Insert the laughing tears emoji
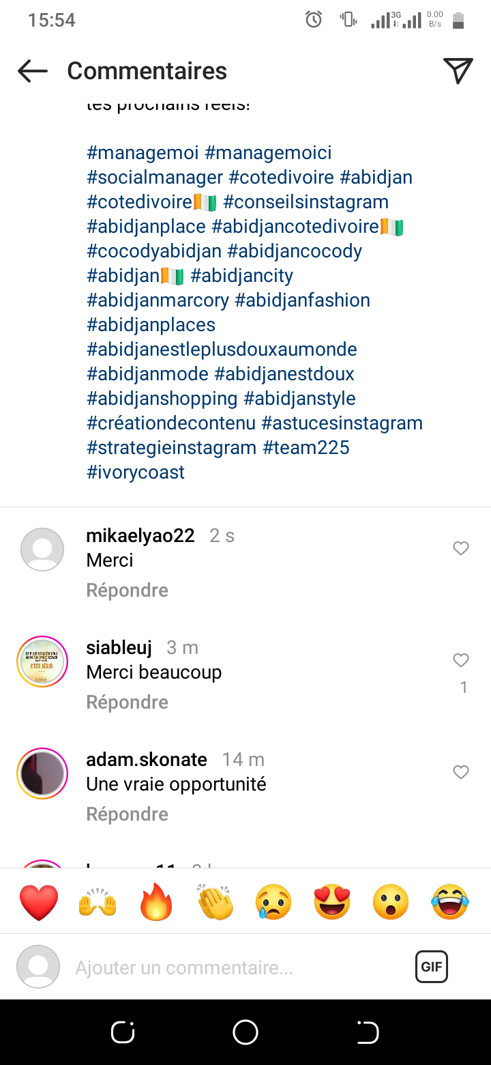 (450, 902)
